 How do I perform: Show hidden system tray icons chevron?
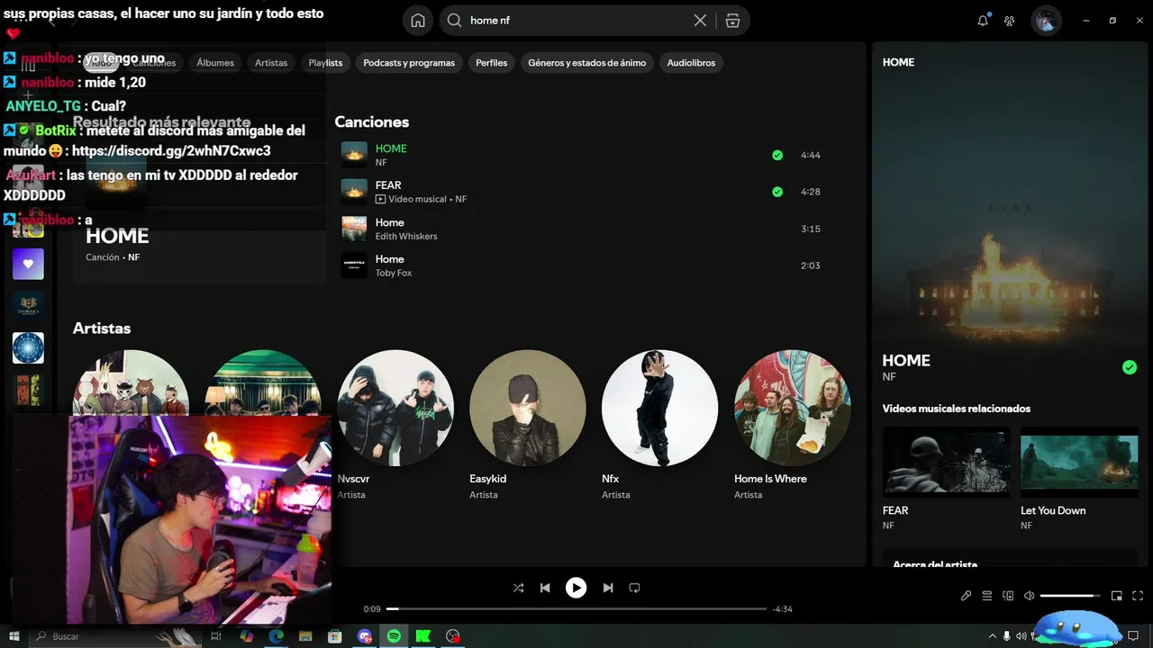coord(993,636)
